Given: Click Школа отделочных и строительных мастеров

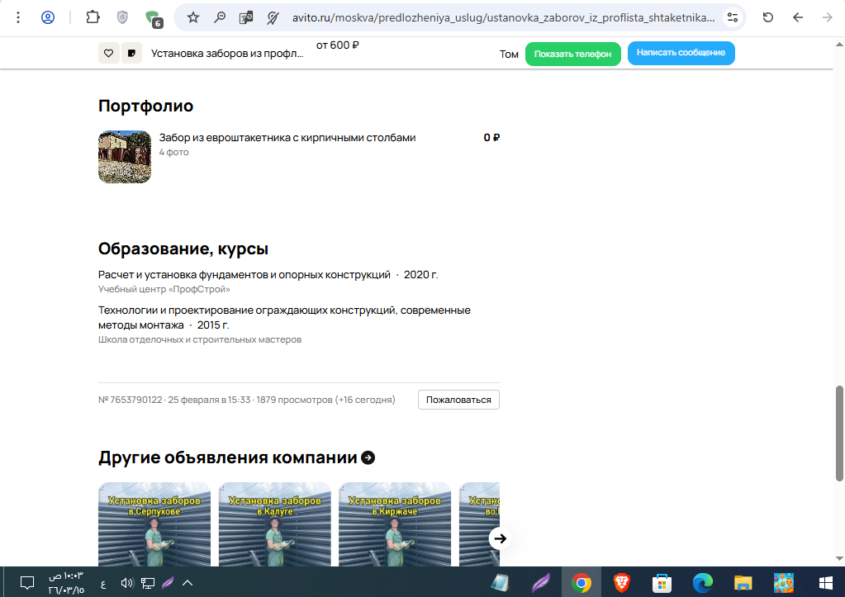Looking at the screenshot, I should 200,339.
